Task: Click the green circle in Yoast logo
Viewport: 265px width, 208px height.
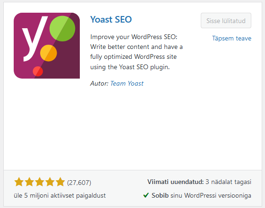Action: coord(62,28)
